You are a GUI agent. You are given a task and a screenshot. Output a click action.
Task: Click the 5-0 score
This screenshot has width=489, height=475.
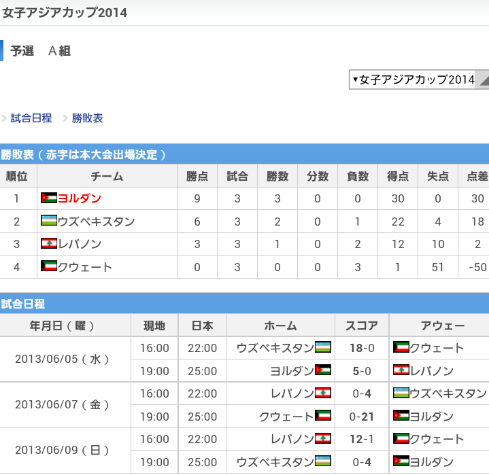coord(362,371)
